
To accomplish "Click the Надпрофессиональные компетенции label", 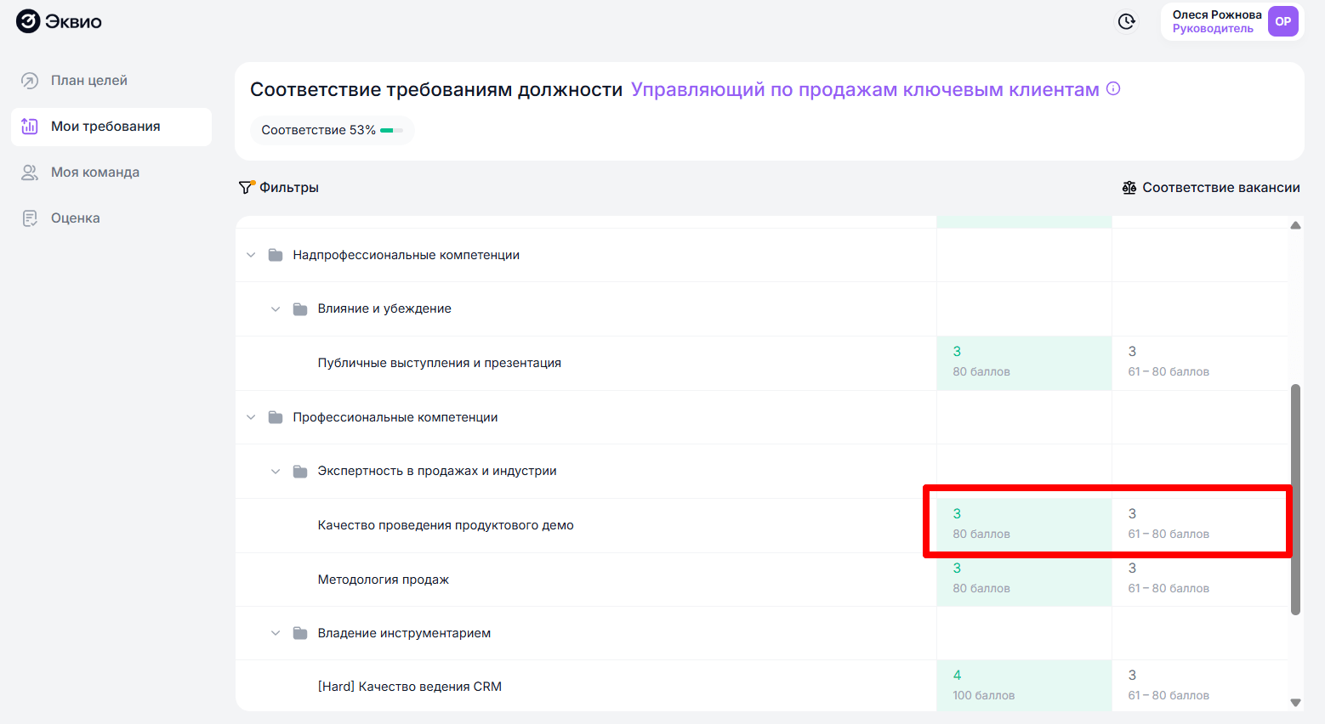I will click(406, 255).
